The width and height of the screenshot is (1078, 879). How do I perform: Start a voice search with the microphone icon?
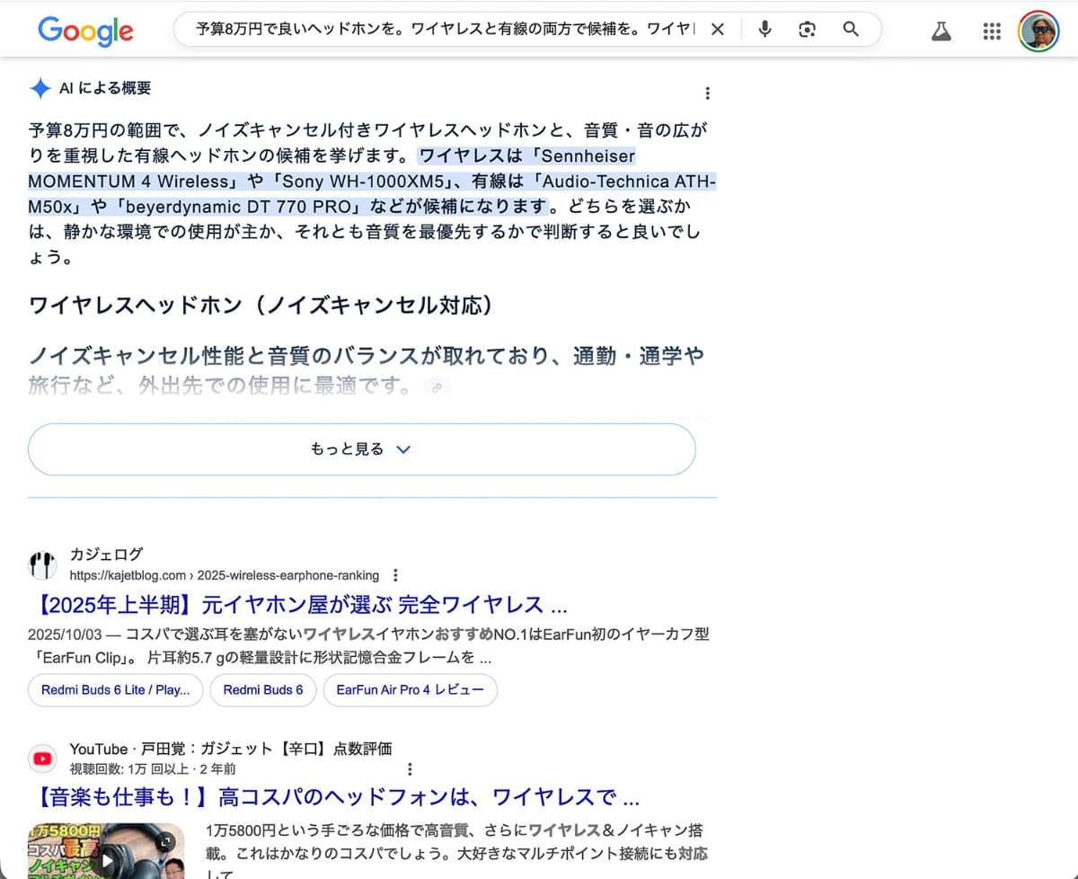coord(764,29)
